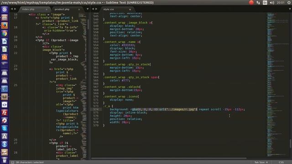Click 'repeat scroll' in background rule
Screen dimensions: 292x164
210,109
